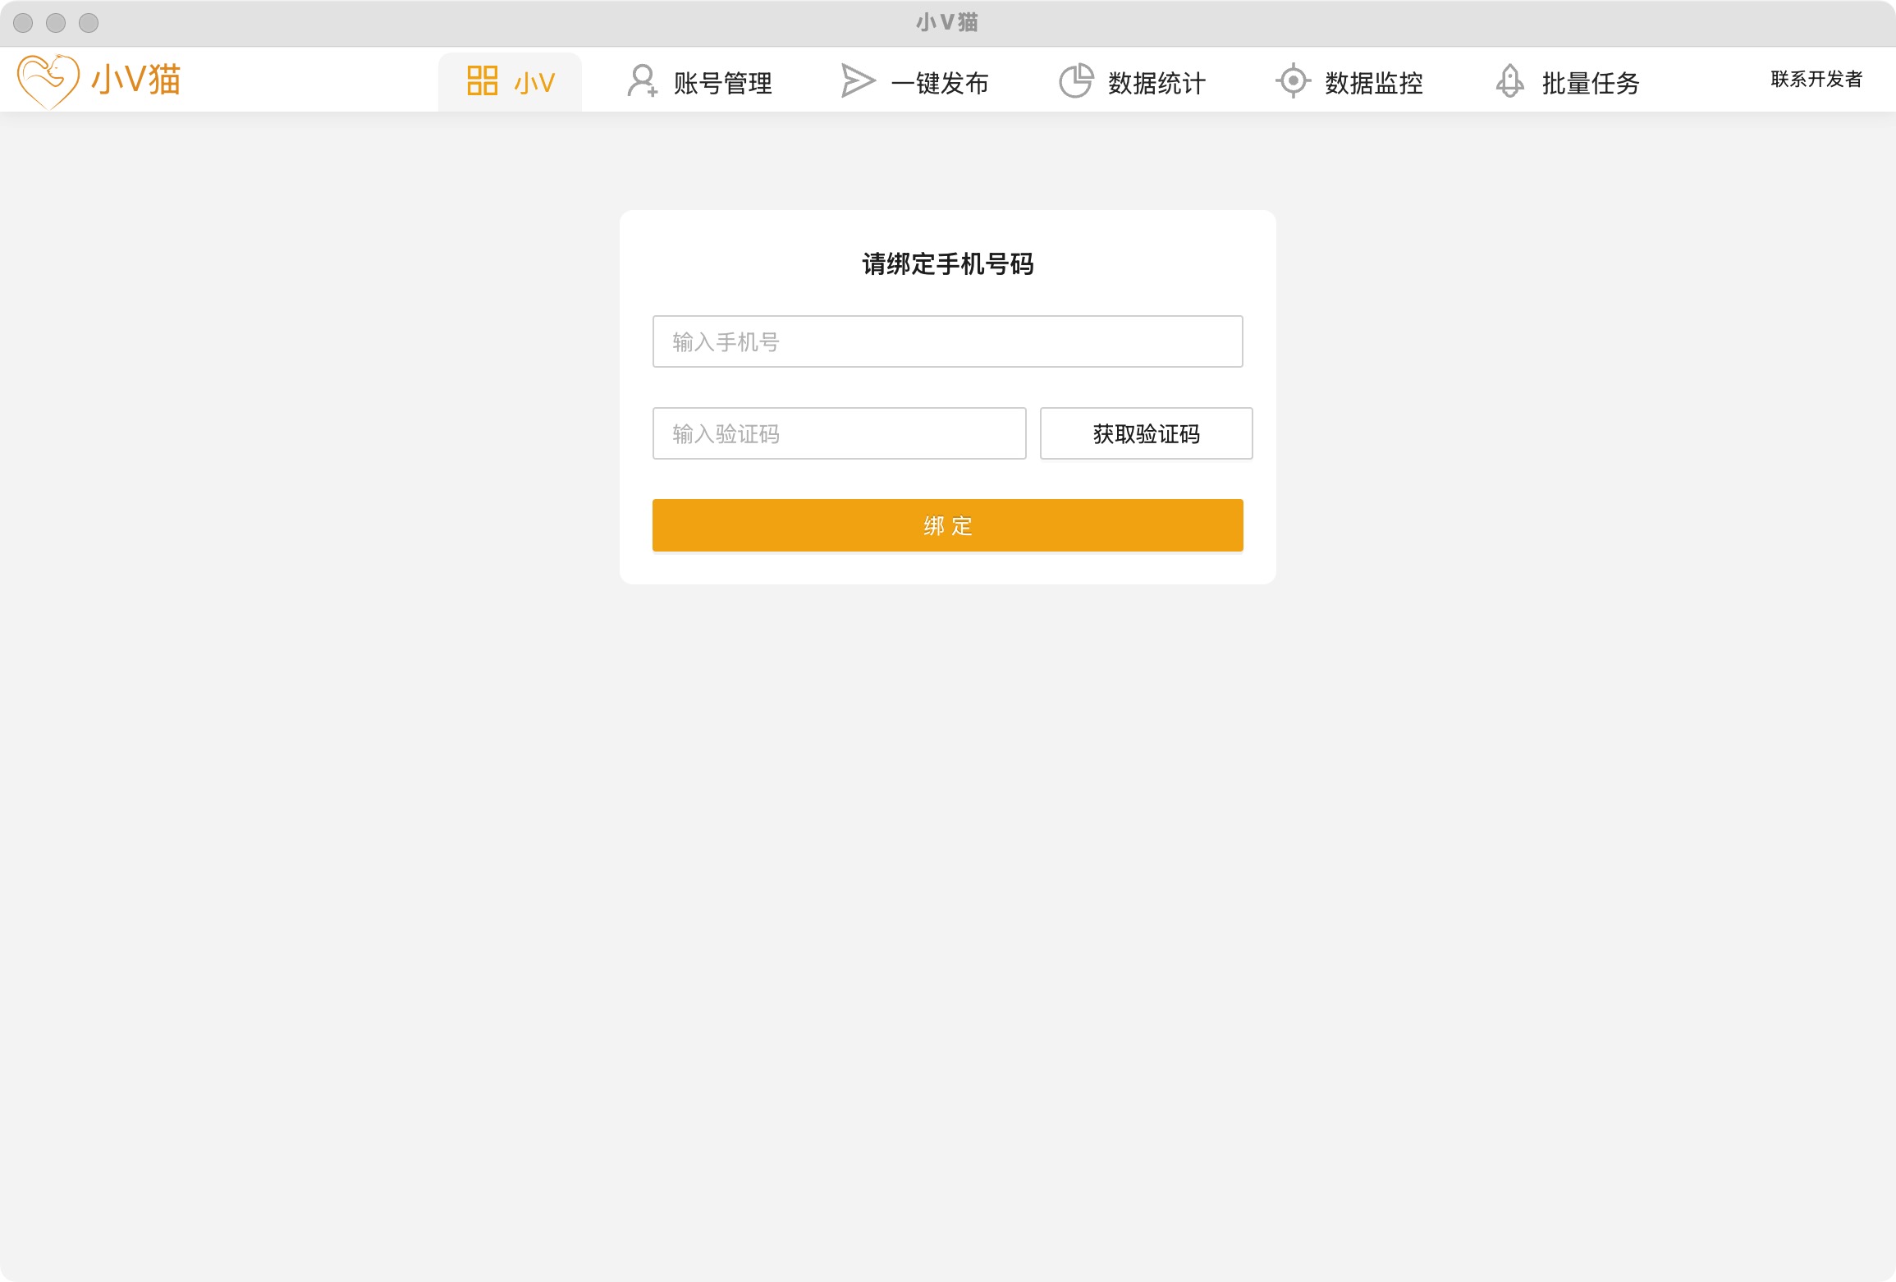This screenshot has width=1896, height=1282.
Task: Go to the 数据统计 tab label
Action: [1157, 83]
